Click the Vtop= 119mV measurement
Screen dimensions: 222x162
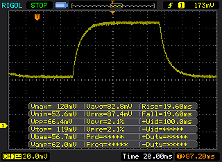[54, 129]
